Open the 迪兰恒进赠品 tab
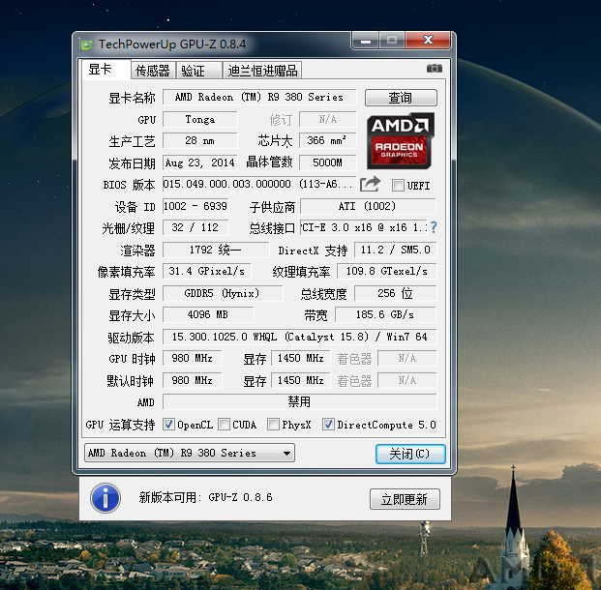Screen dimensions: 601x590 pos(262,71)
